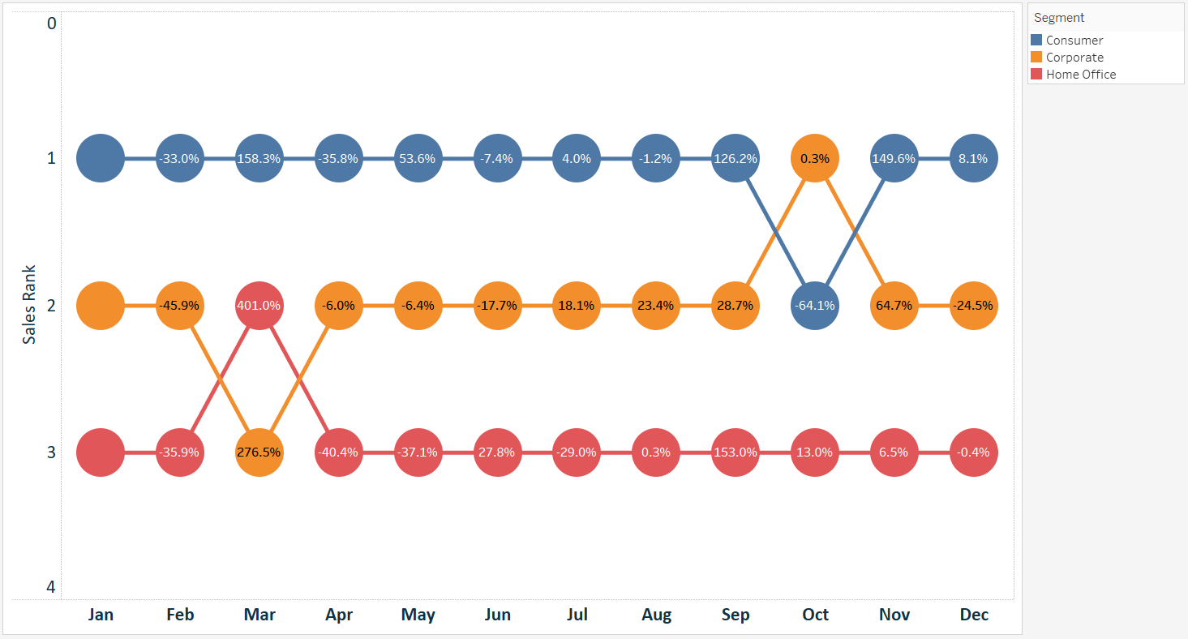Viewport: 1188px width, 639px height.
Task: Click the Sales Rank axis title
Action: [x=29, y=304]
